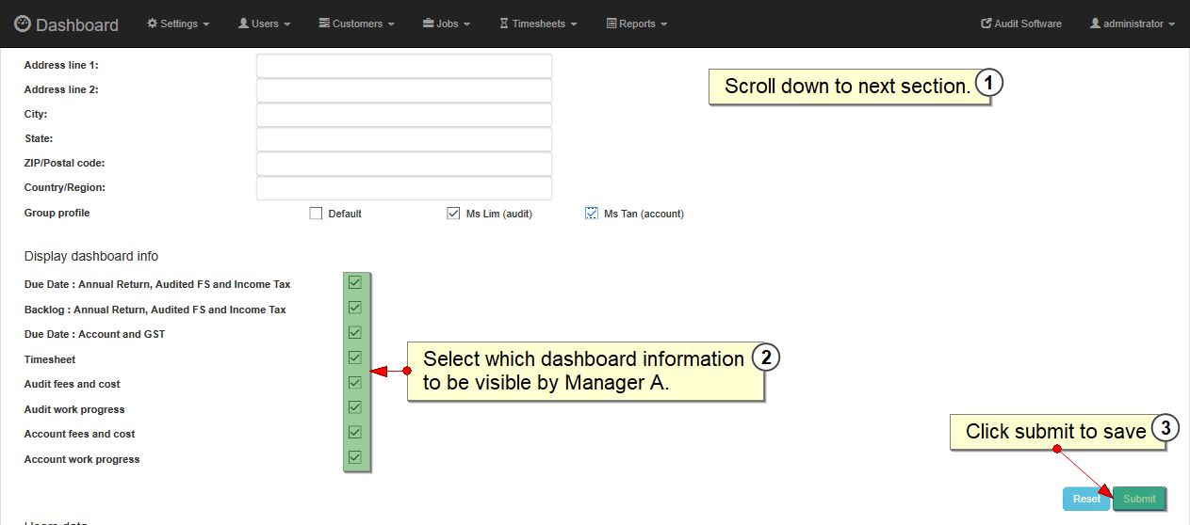Open the Timesheets menu

coord(538,24)
